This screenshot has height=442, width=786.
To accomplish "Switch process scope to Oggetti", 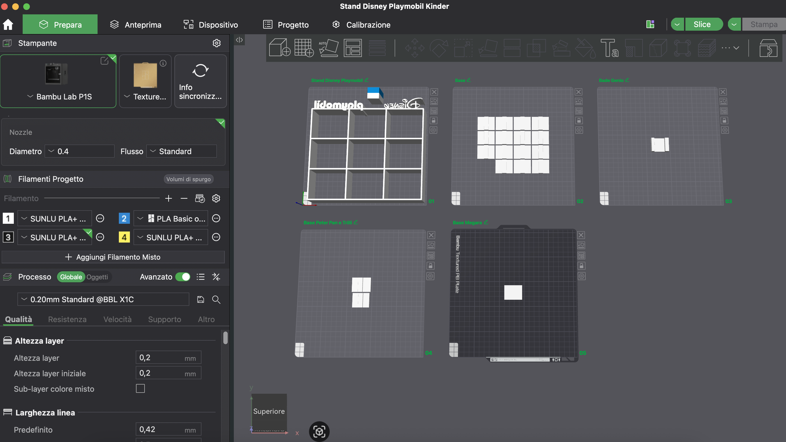I will coord(97,277).
